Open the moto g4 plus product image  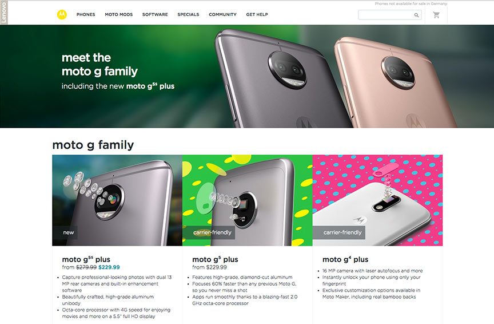click(x=377, y=200)
